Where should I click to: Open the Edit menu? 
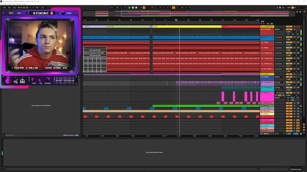click(x=5, y=4)
